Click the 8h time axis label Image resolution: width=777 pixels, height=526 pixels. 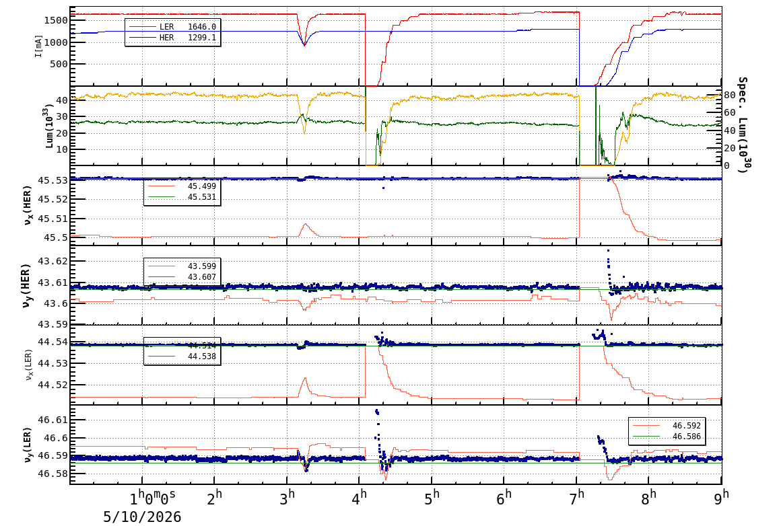pyautogui.click(x=648, y=497)
